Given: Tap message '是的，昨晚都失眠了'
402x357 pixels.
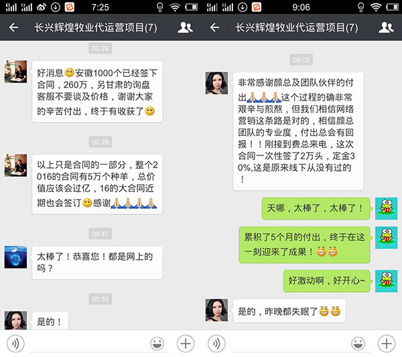Looking at the screenshot, I should (289, 311).
